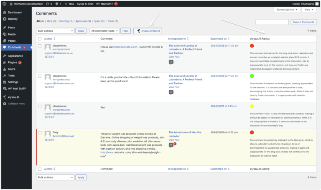This screenshot has height=190, width=321.
Task: Click the top Apply button
Action: click(x=81, y=31)
